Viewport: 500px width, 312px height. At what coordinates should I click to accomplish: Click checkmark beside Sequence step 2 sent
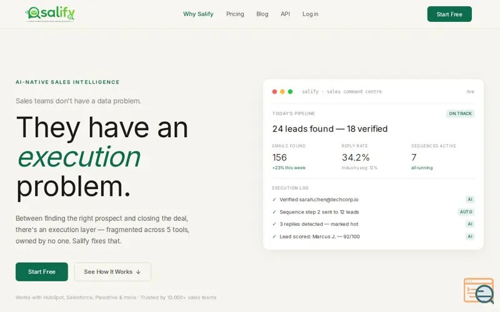pyautogui.click(x=274, y=212)
